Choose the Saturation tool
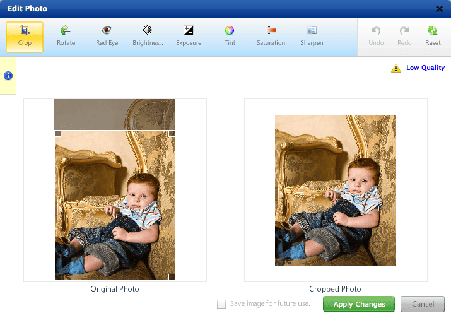The height and width of the screenshot is (318, 451). click(x=271, y=37)
